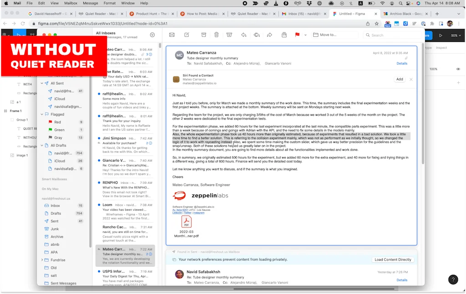Open the flag color dropdown chevron

coord(306,35)
